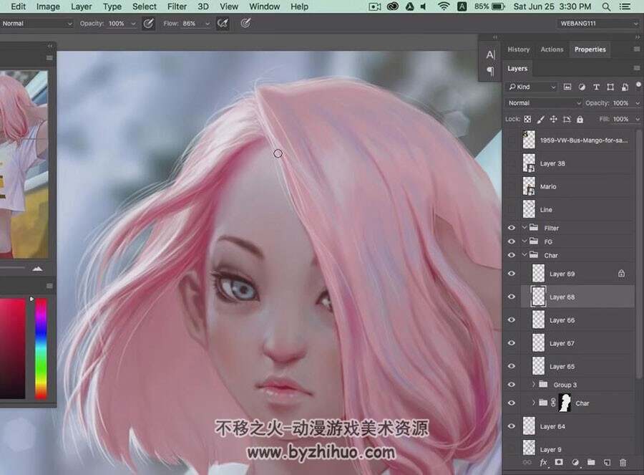Hide Layer 68
The image size is (644, 475).
coord(512,297)
